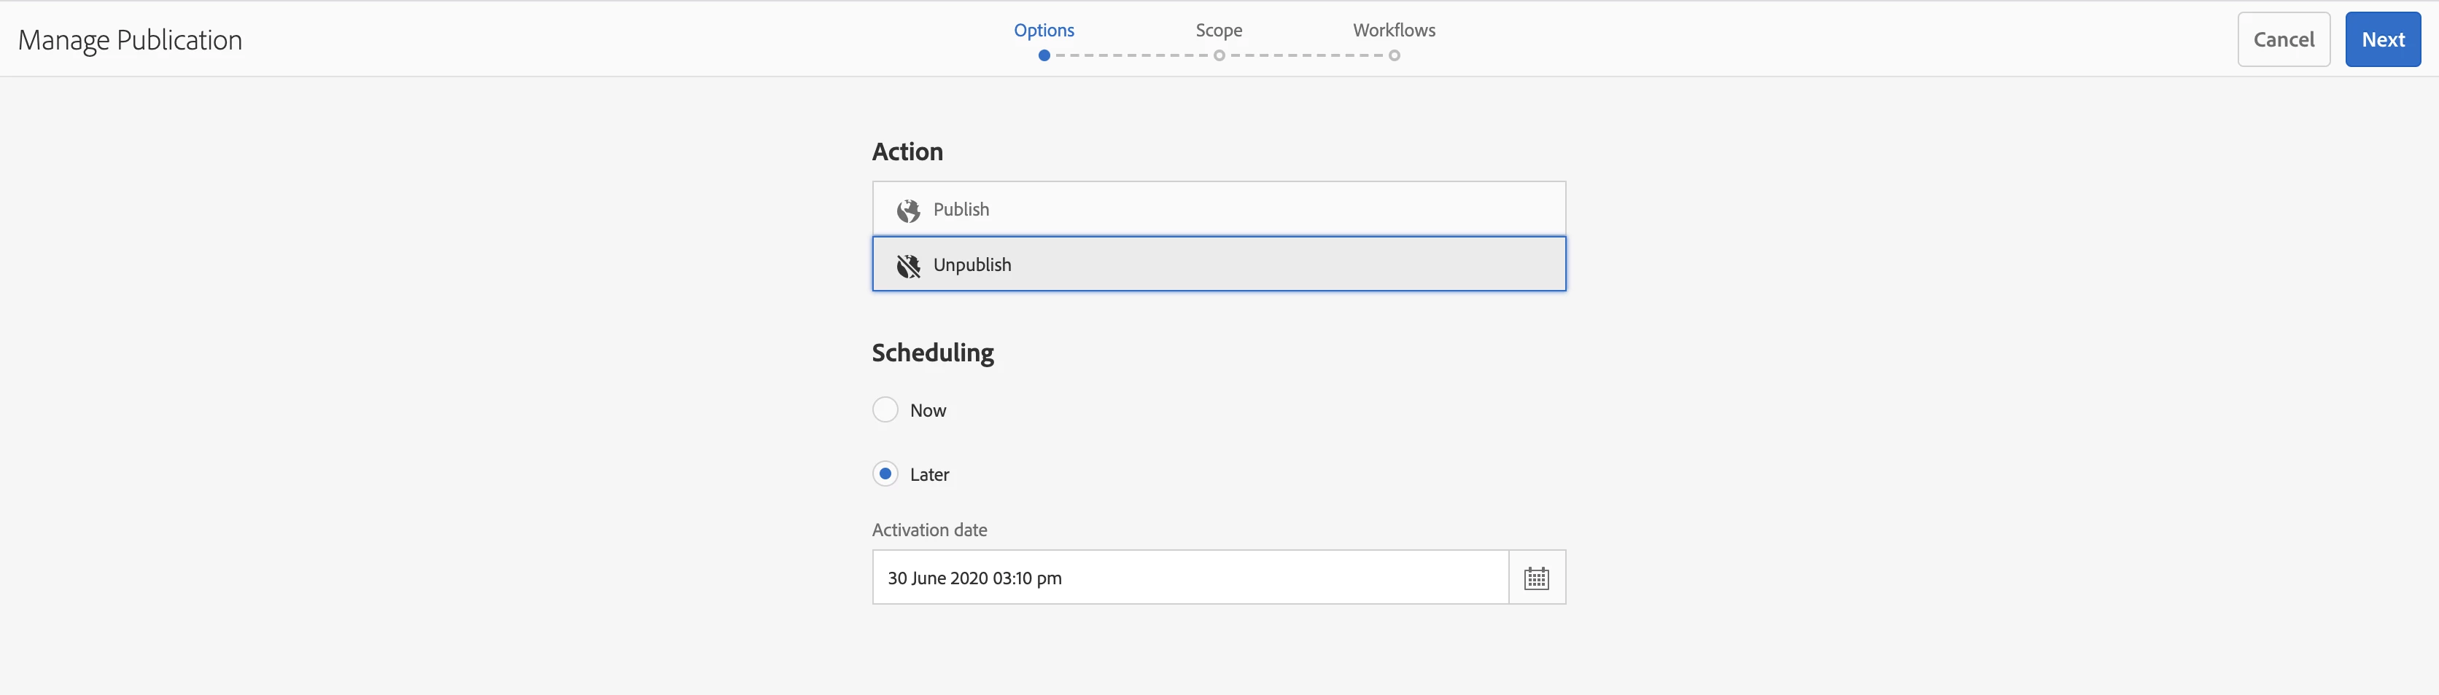
Task: Click the 'Activation date' field label
Action: 928,530
